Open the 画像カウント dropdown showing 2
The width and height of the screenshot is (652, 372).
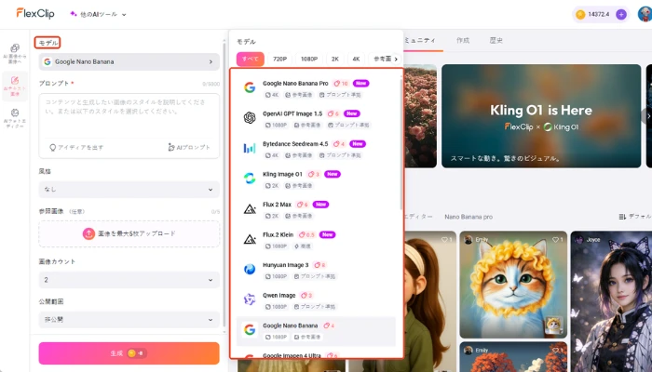coord(129,280)
